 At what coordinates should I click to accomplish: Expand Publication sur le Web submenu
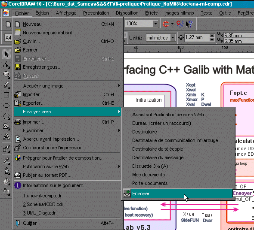[x=119, y=166]
